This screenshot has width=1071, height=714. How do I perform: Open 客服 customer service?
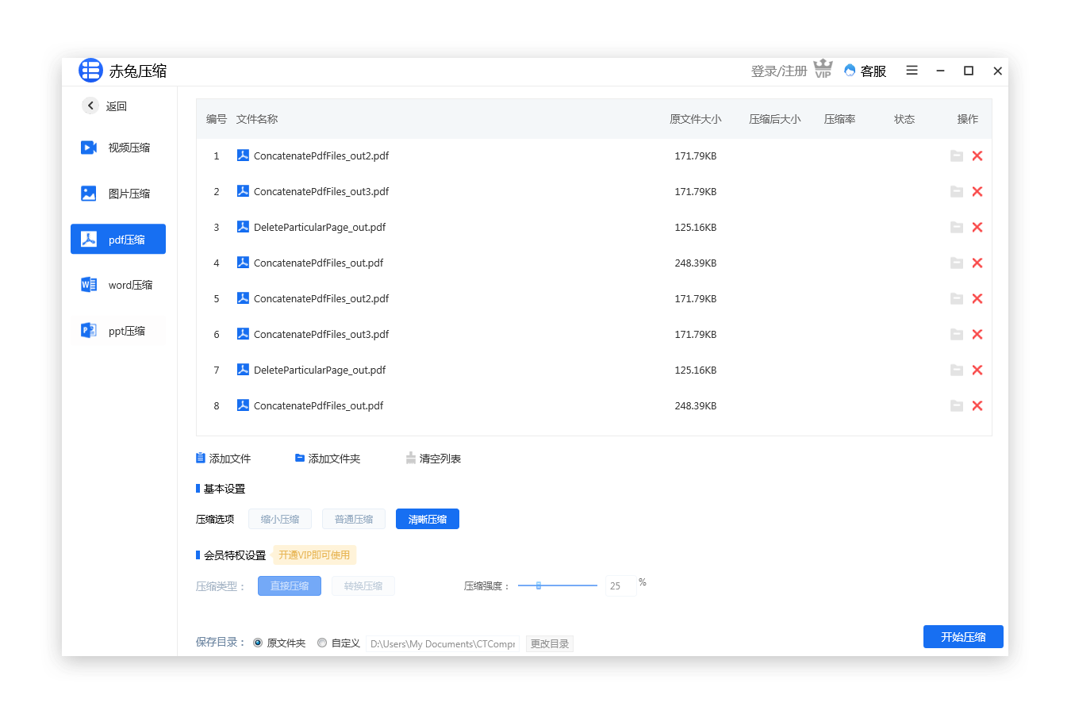pyautogui.click(x=866, y=71)
